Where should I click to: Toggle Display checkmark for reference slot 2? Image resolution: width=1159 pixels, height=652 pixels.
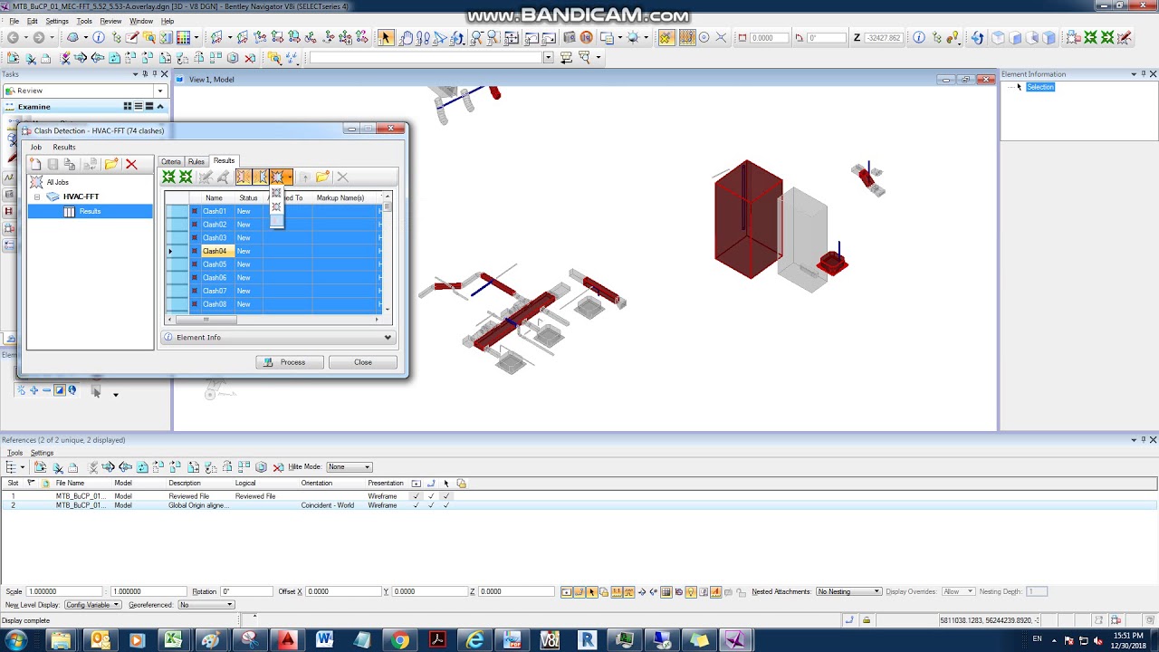(x=417, y=505)
